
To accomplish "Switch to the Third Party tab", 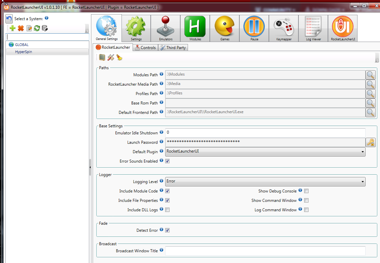I will [x=173, y=48].
